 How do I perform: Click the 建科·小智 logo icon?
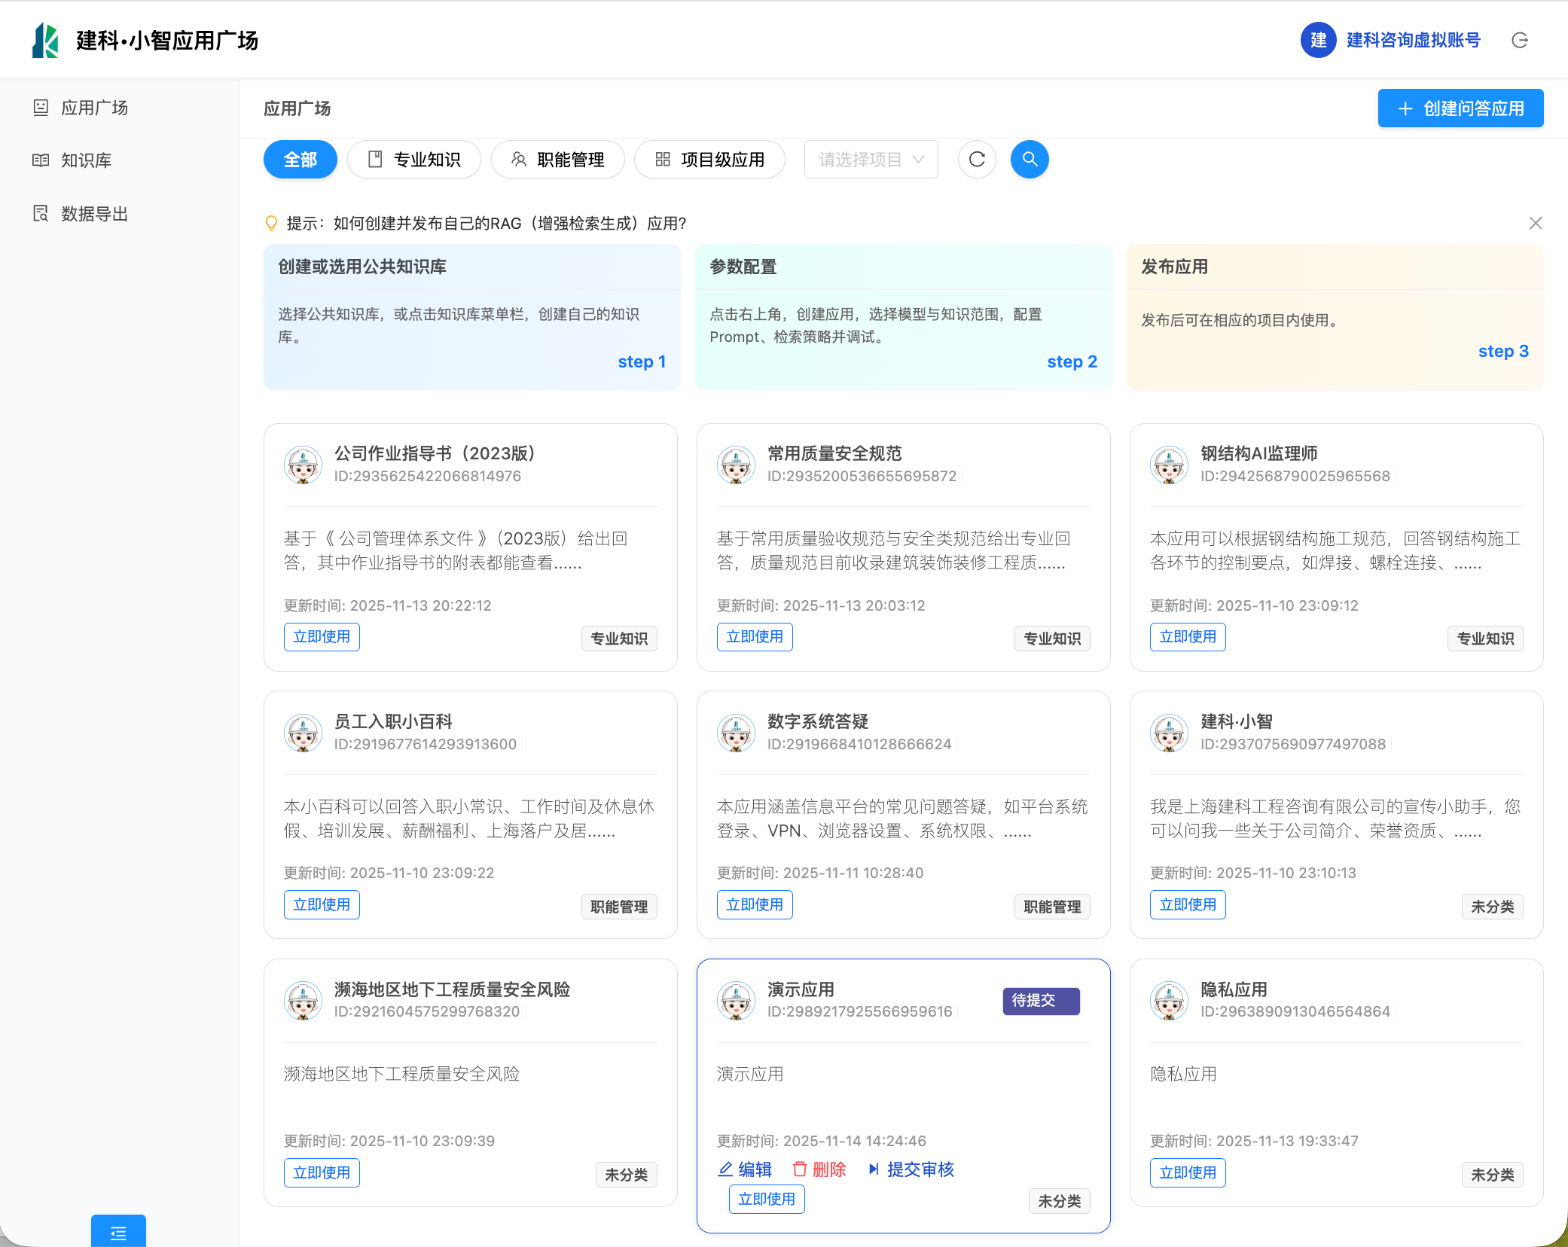pos(45,41)
